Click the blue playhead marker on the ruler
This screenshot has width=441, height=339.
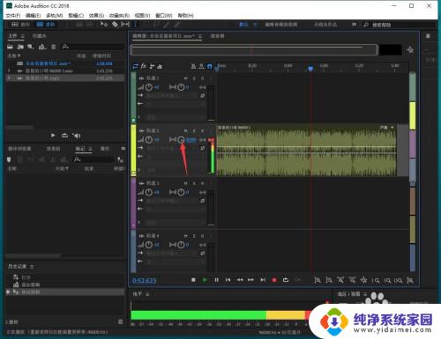tap(310, 69)
